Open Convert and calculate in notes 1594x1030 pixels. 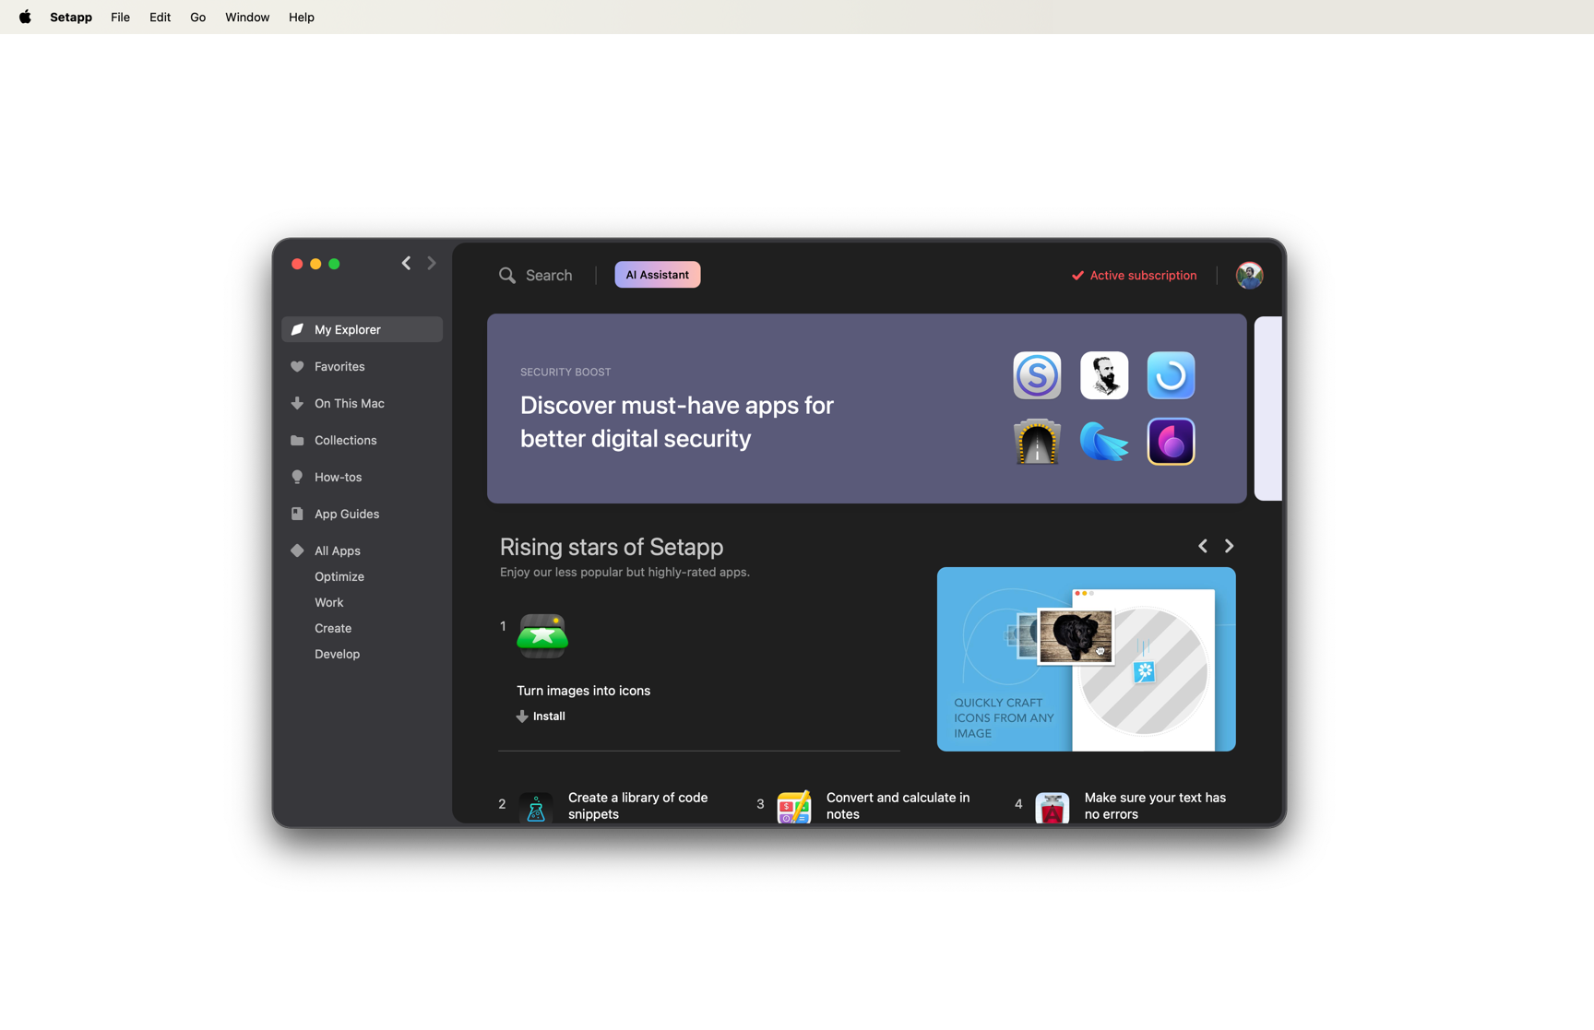(x=898, y=806)
